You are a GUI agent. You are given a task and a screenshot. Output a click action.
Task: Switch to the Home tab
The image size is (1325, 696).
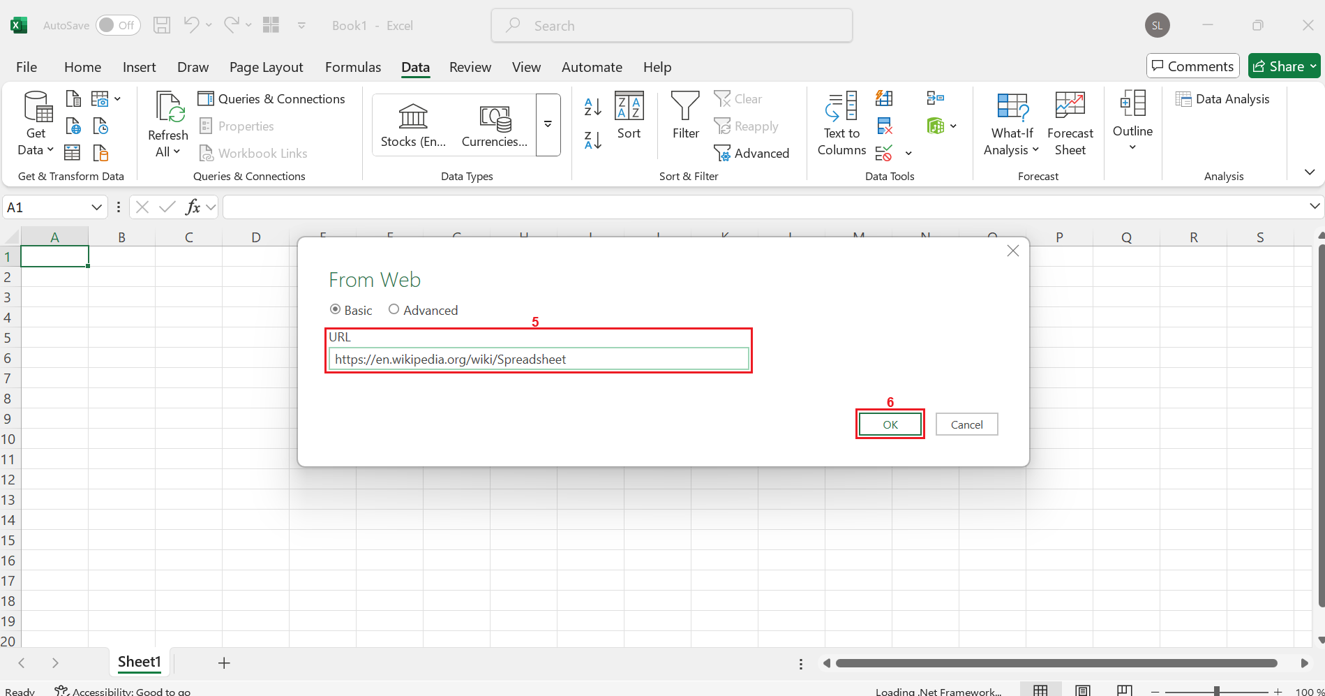pos(82,67)
